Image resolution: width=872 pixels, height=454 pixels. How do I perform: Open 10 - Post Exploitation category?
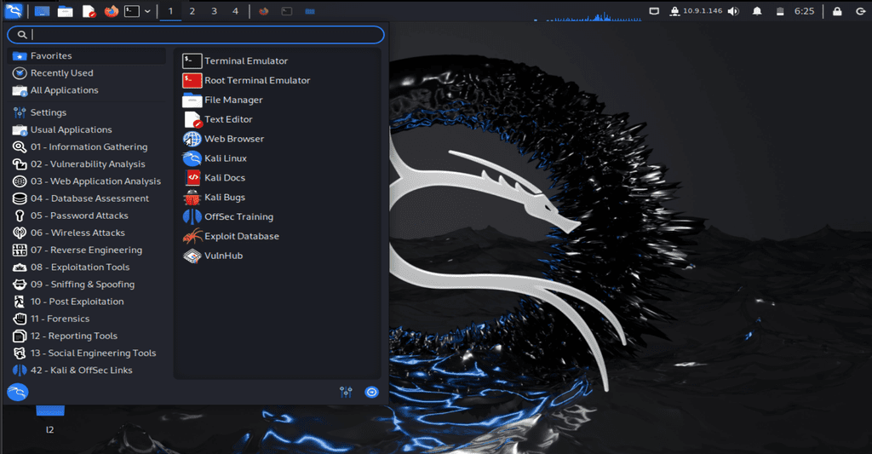point(88,302)
